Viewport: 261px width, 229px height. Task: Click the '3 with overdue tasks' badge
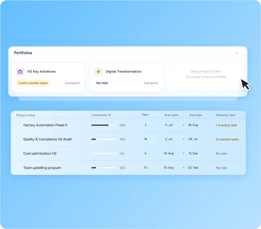tap(33, 83)
